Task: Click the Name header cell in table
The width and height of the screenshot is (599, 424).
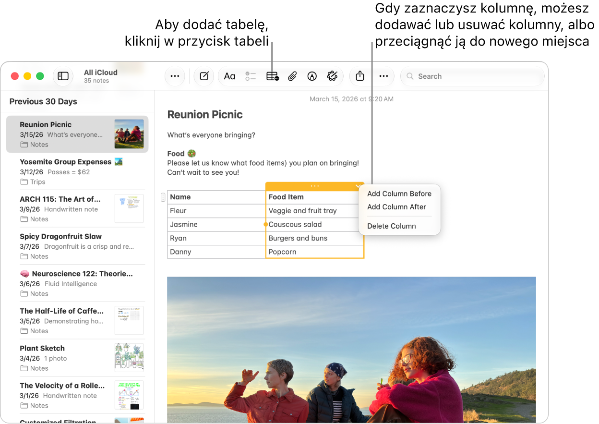Action: point(216,197)
